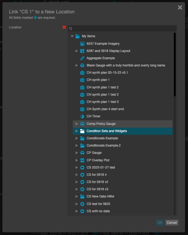
Task: Select the CS 2023-01-27 test condition set icon
Action: [x=82, y=167]
